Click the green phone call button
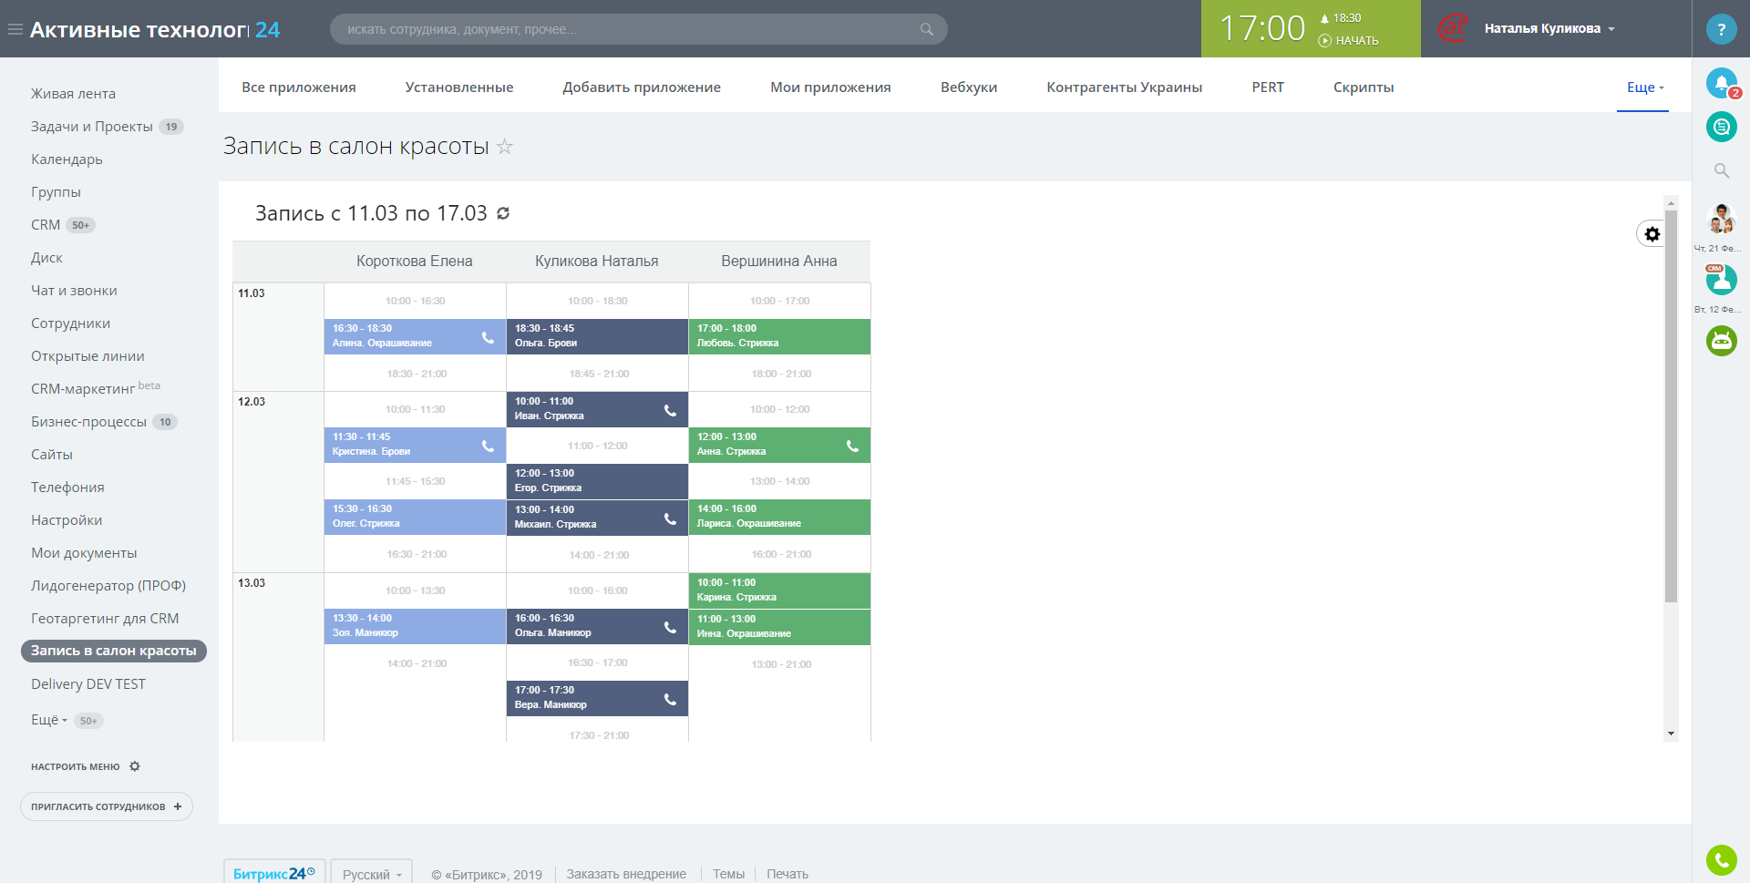Screen dimensions: 1750x883 (x=1721, y=860)
